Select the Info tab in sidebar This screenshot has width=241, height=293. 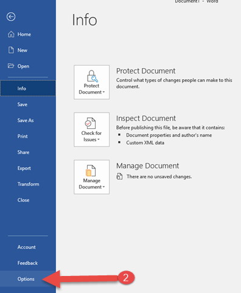28,88
